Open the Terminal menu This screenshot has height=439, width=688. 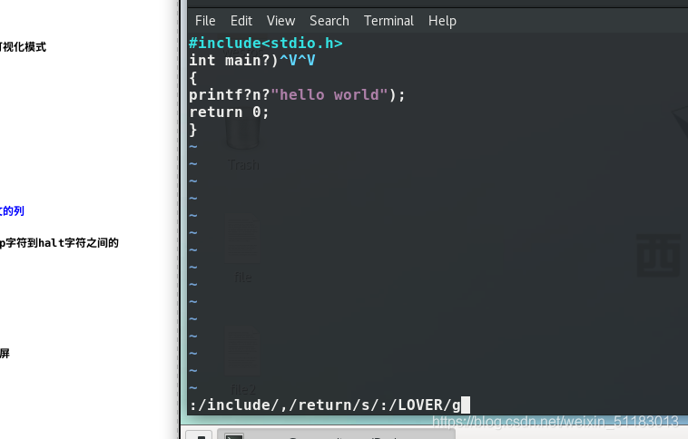(x=388, y=21)
